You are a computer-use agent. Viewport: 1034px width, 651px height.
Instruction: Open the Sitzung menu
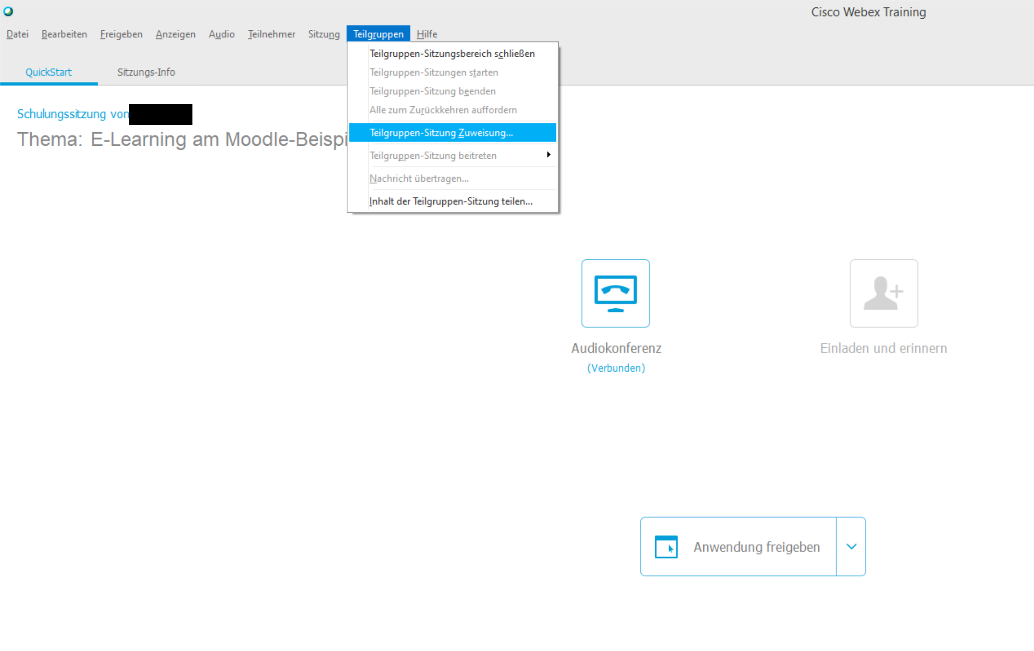tap(323, 34)
